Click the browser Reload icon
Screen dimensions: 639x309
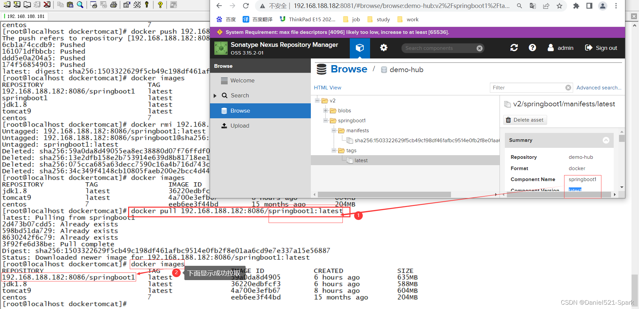[x=246, y=6]
